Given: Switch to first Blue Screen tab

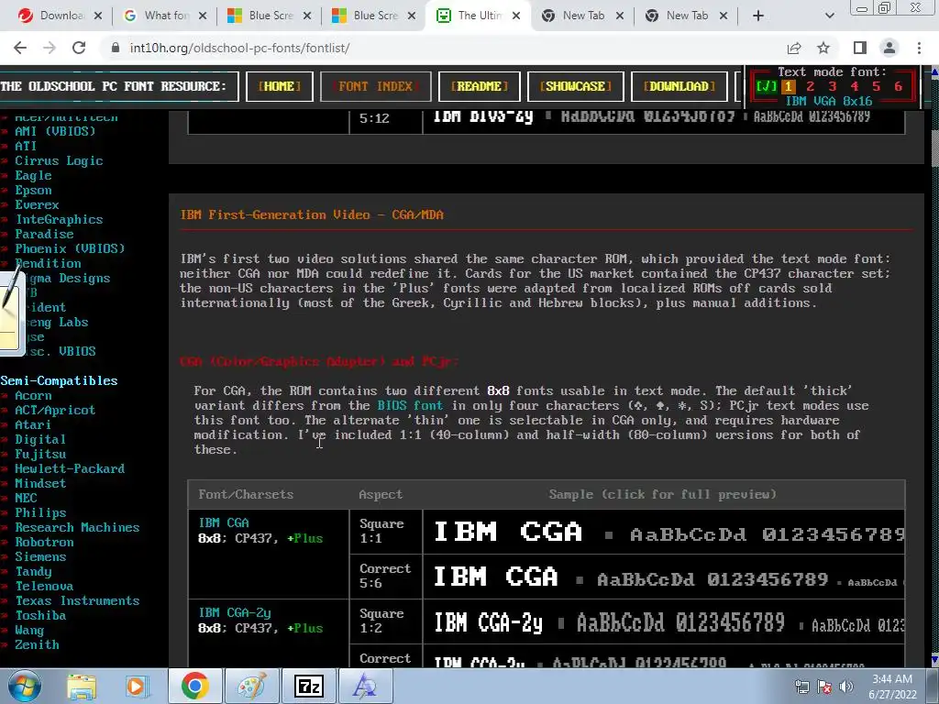Looking at the screenshot, I should (x=263, y=16).
